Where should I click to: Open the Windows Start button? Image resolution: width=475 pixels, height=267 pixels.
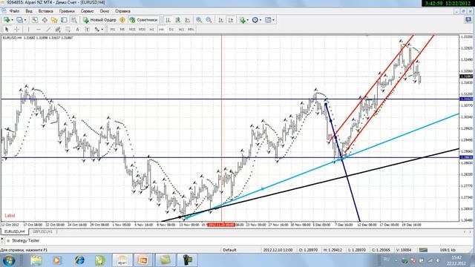click(8, 260)
